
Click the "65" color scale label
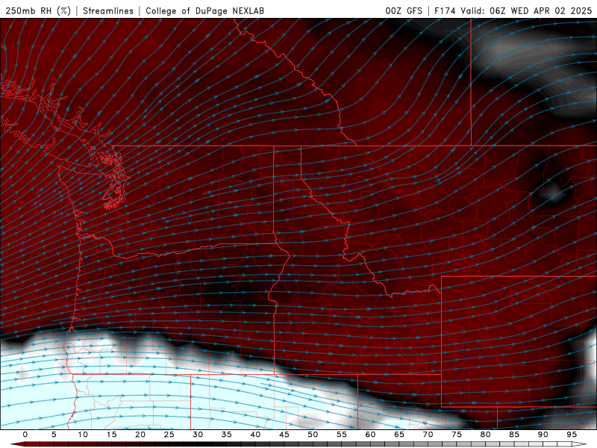[398, 435]
